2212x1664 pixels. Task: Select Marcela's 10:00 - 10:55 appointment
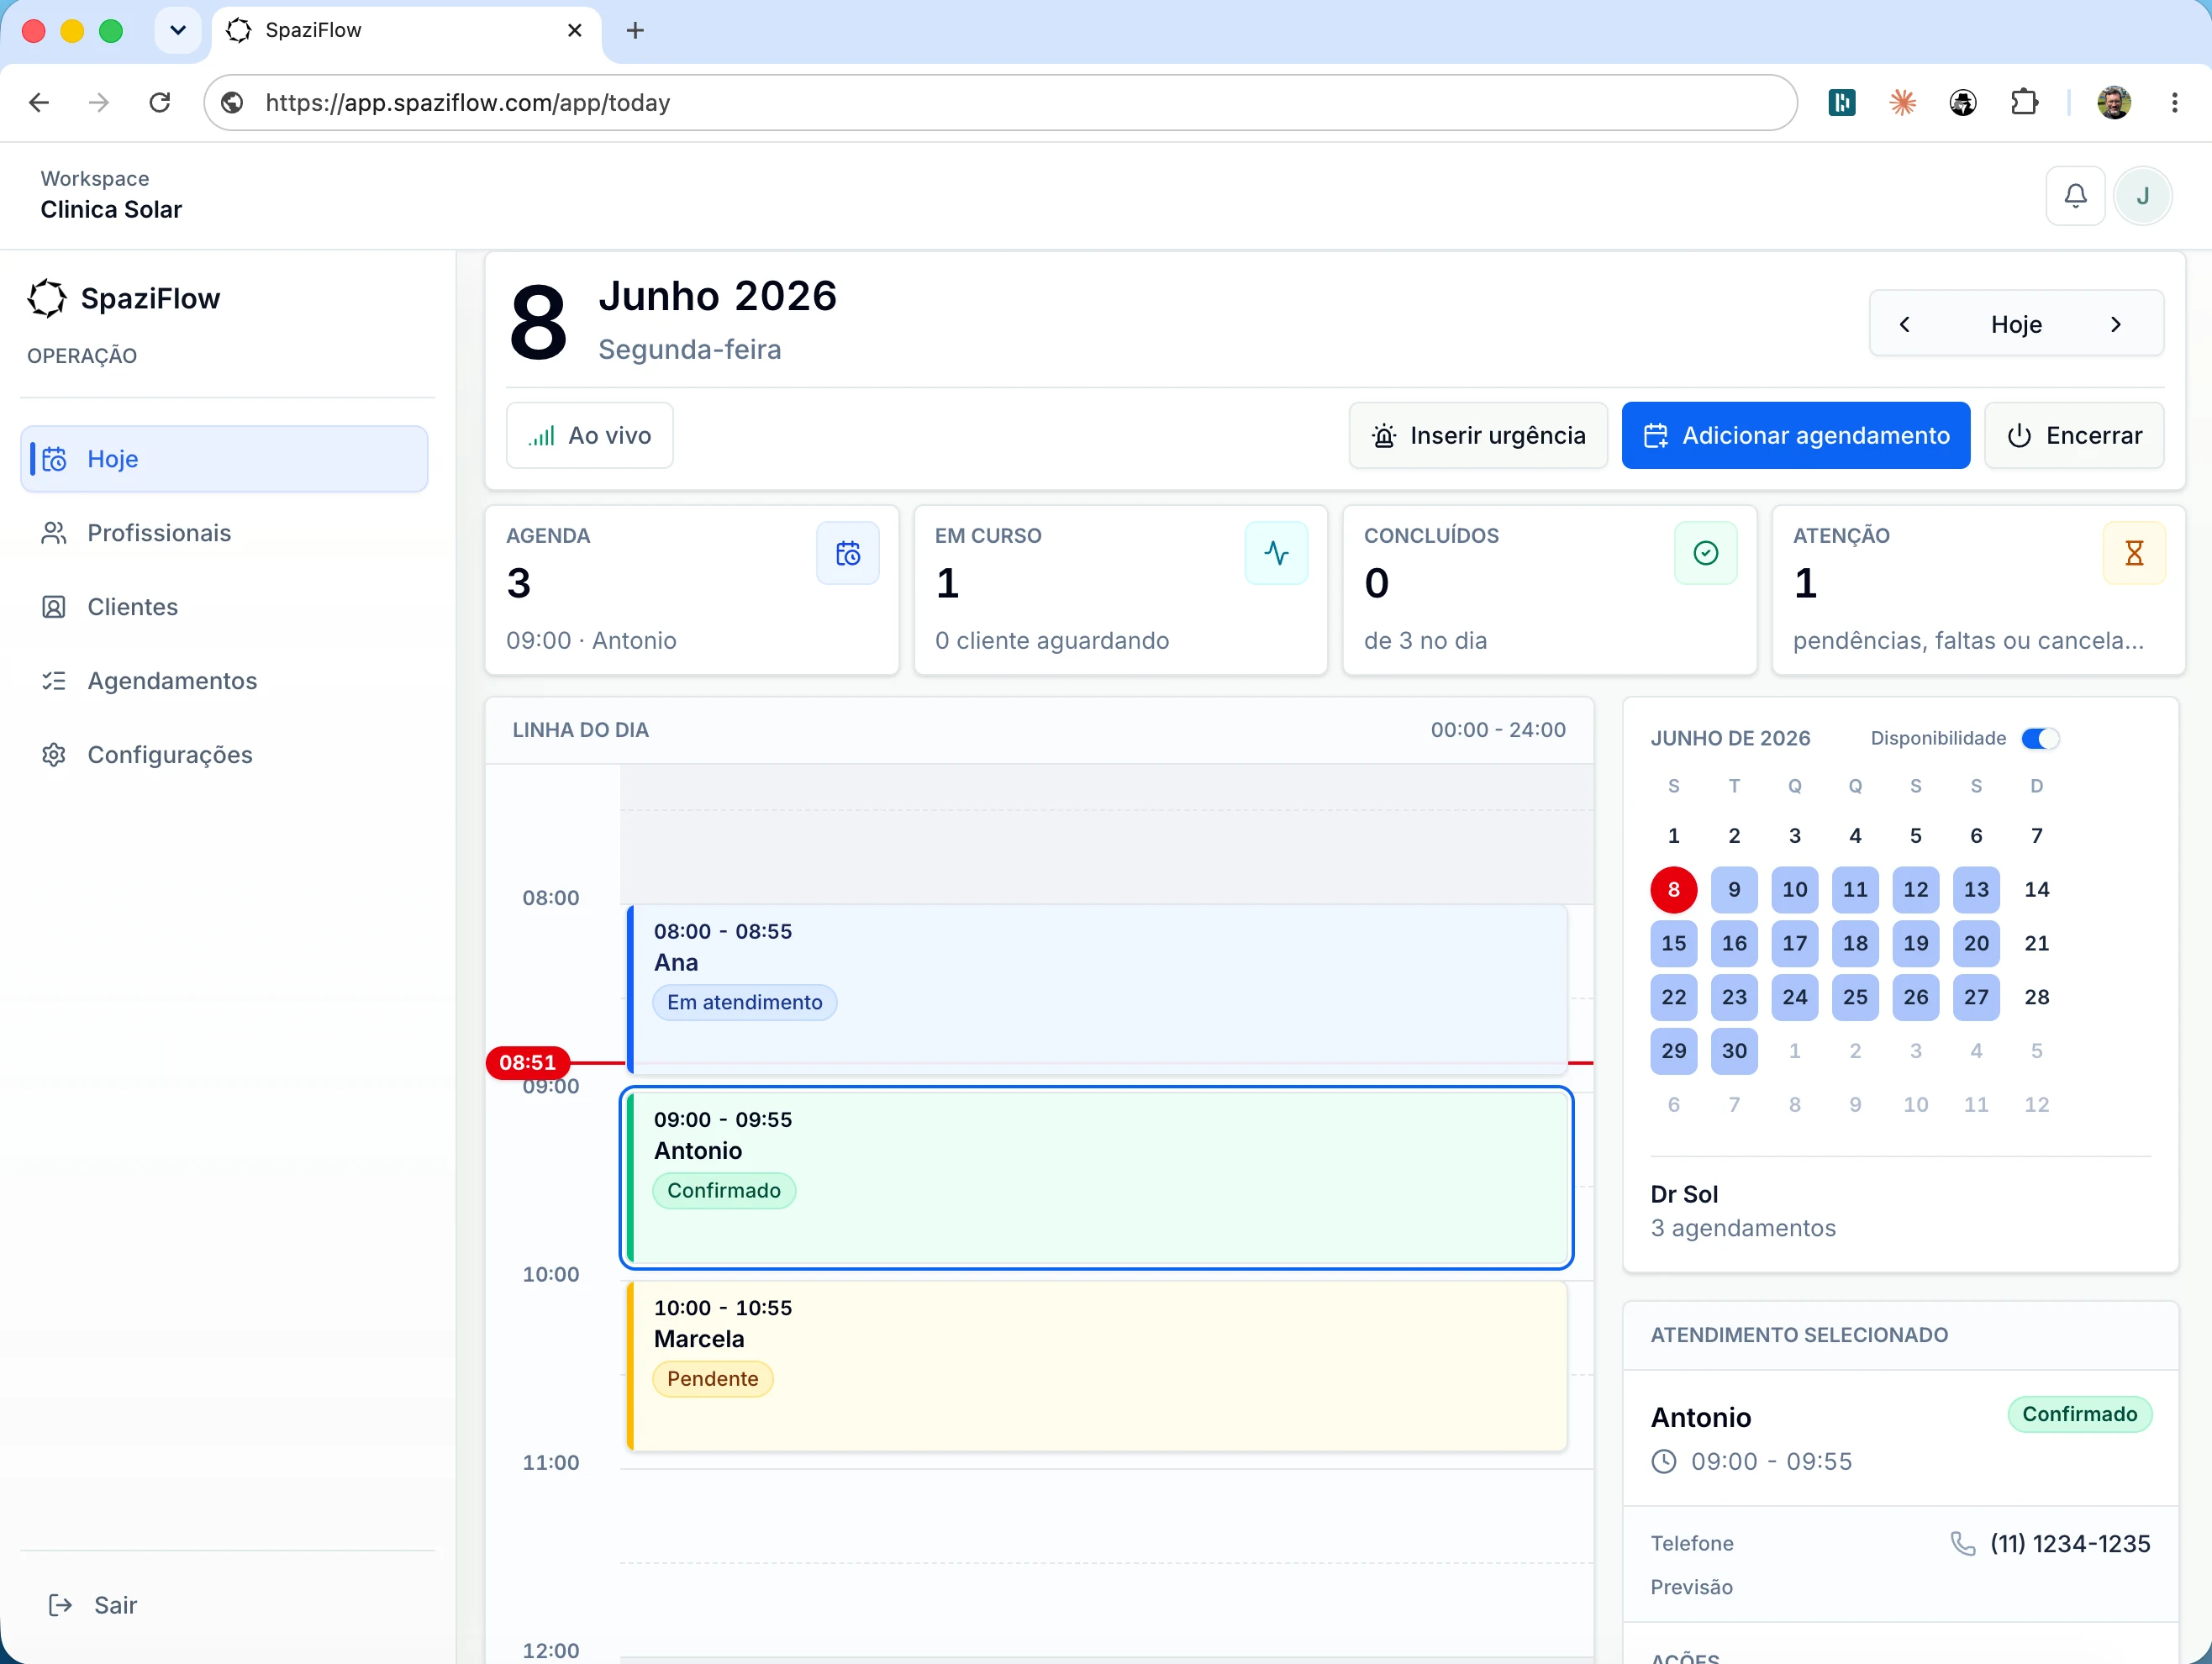point(1097,1365)
